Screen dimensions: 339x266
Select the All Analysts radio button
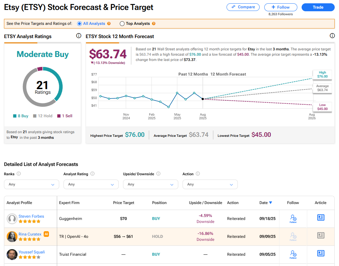(79, 24)
